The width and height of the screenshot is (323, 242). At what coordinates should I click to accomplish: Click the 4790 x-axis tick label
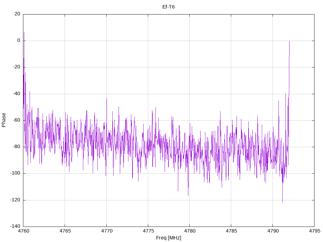(x=273, y=231)
